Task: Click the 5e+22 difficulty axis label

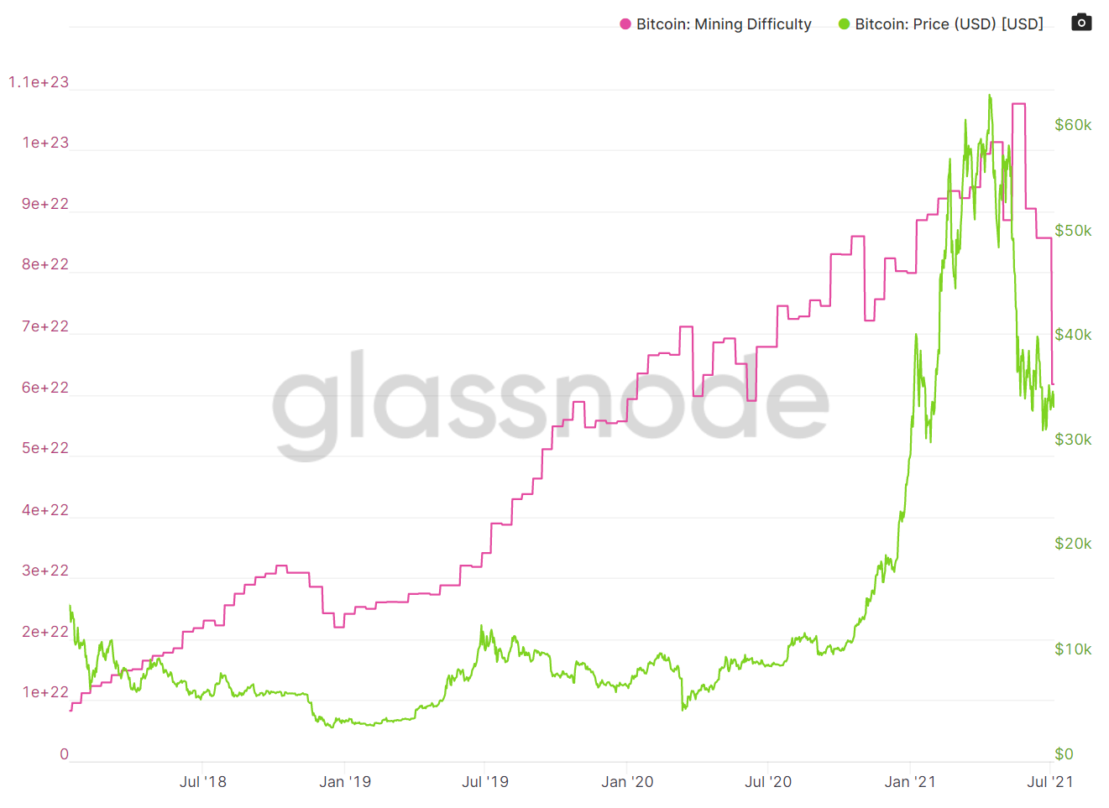Action: click(x=45, y=448)
